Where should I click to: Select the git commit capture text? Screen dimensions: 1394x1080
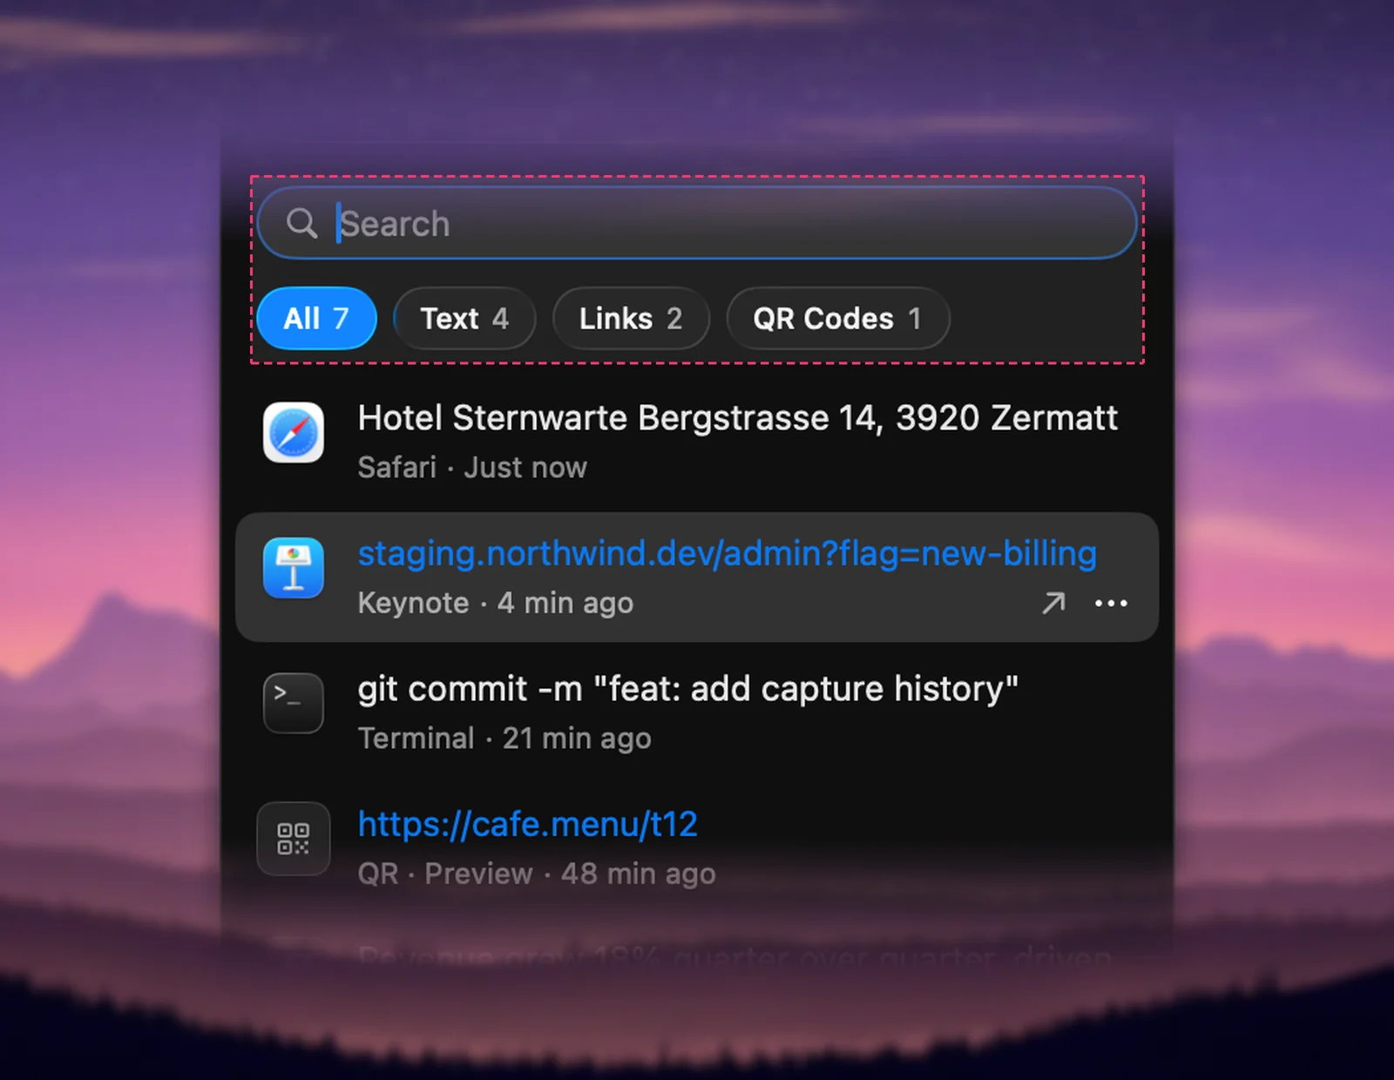pyautogui.click(x=687, y=689)
